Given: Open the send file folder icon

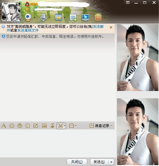Looking at the screenshot, I should [58, 17].
